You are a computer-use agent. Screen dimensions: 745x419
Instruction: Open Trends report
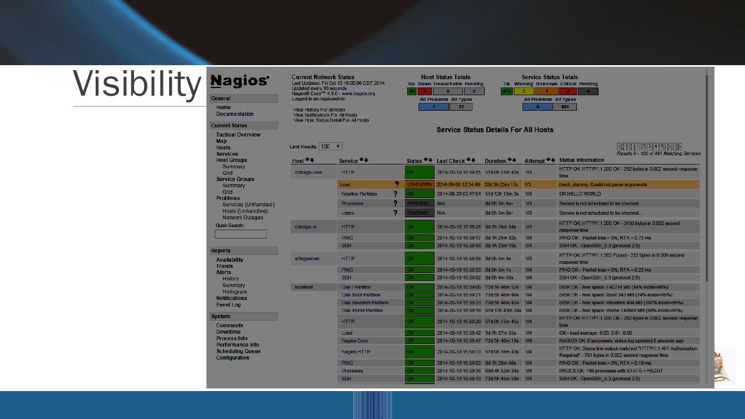pyautogui.click(x=225, y=266)
